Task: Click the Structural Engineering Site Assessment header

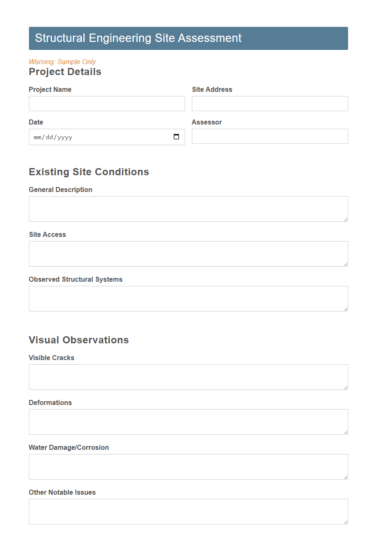Action: coord(138,38)
